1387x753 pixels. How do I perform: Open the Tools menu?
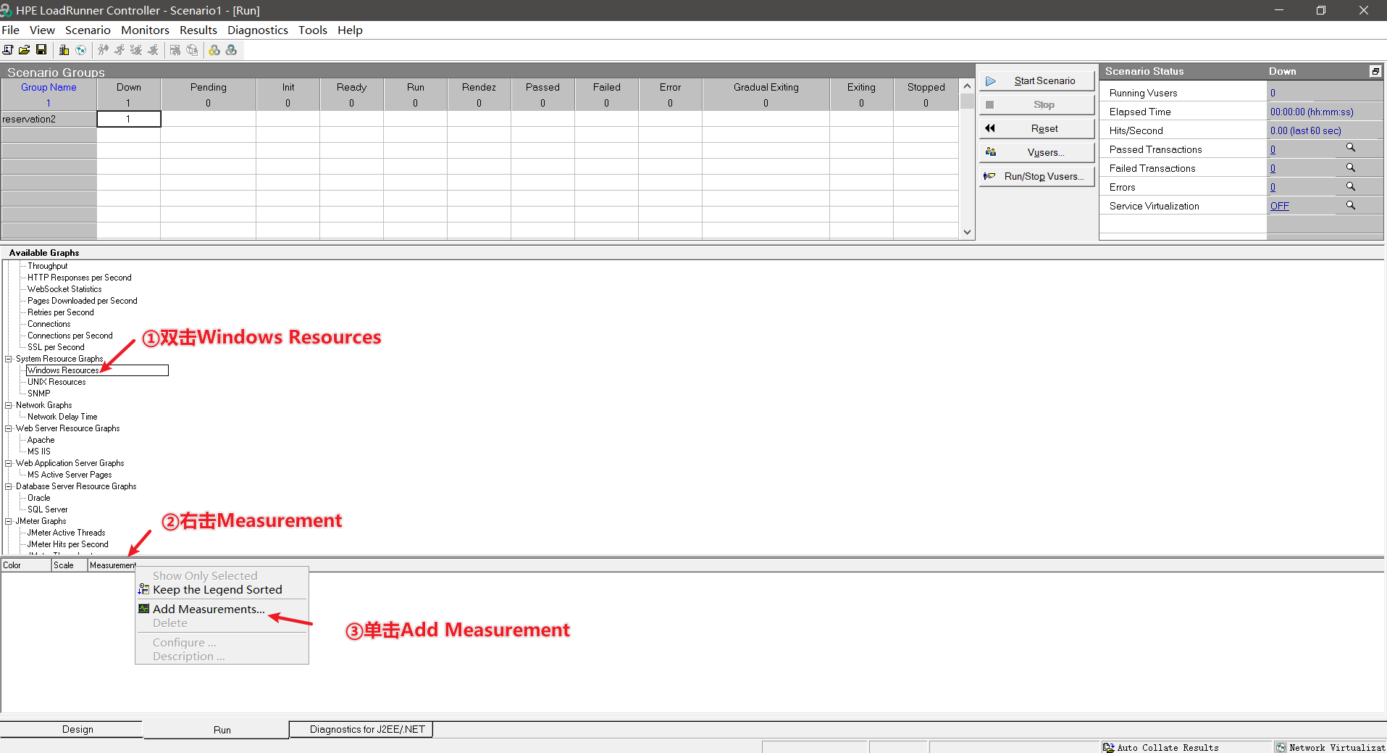[313, 30]
